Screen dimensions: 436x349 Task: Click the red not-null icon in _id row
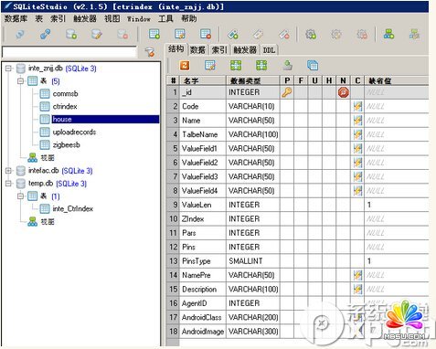click(x=344, y=92)
